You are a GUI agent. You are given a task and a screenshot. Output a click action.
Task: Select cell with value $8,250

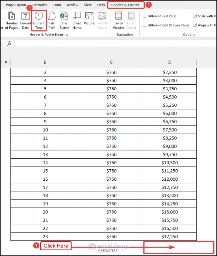[170, 138]
